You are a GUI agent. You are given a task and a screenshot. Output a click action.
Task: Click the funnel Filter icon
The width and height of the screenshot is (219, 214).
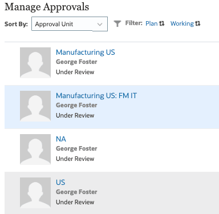tap(117, 24)
